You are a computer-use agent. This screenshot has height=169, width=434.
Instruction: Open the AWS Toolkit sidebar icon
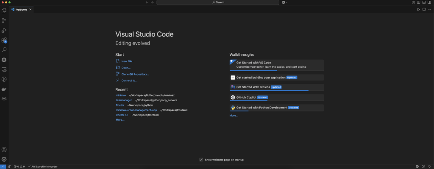click(x=4, y=98)
